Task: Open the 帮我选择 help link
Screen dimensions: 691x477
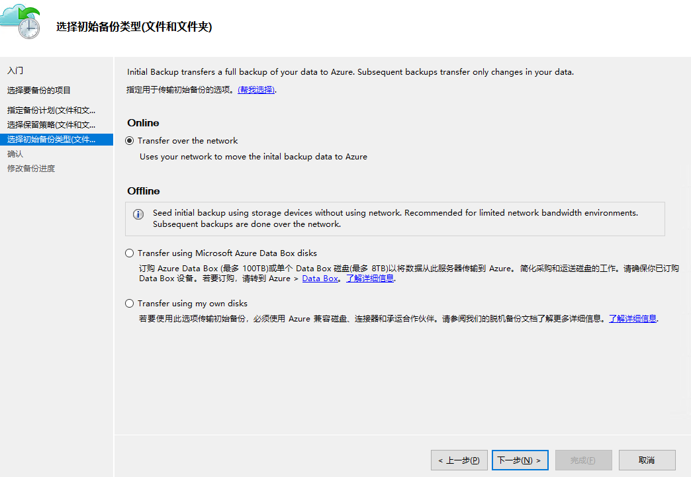Action: 257,90
